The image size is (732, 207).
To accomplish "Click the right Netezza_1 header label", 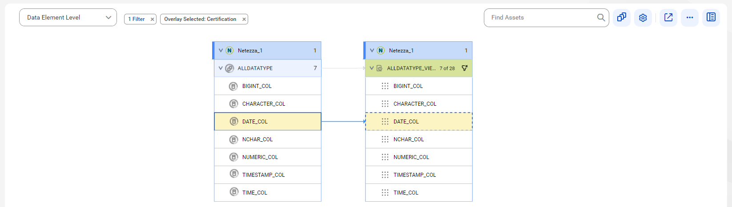I will (401, 51).
